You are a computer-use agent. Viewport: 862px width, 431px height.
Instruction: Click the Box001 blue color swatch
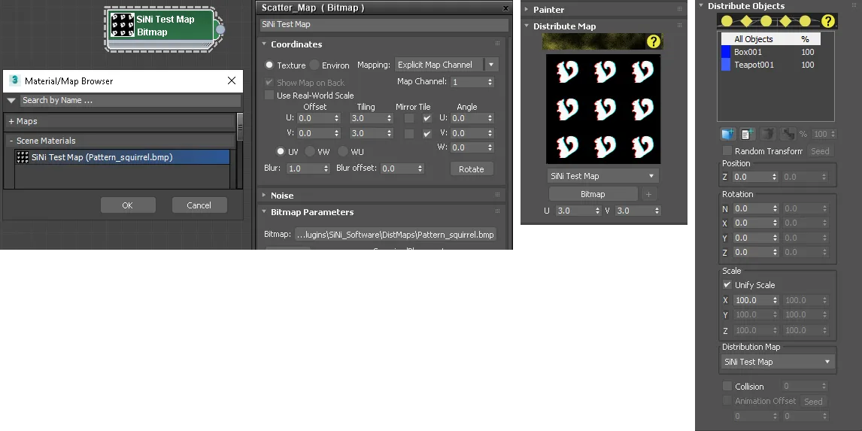coord(726,52)
